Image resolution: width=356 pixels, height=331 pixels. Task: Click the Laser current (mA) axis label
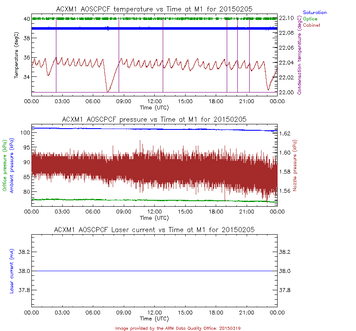11,271
